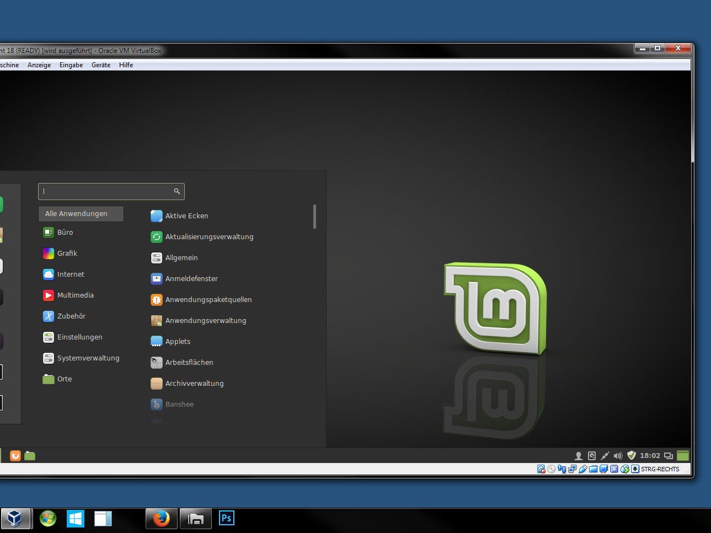Switch to Firefox in Windows taskbar
Screen dimensions: 711x533
pos(161,519)
